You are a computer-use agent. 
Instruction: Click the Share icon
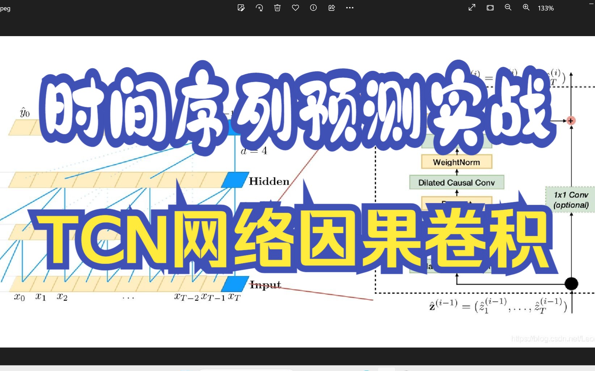(332, 8)
